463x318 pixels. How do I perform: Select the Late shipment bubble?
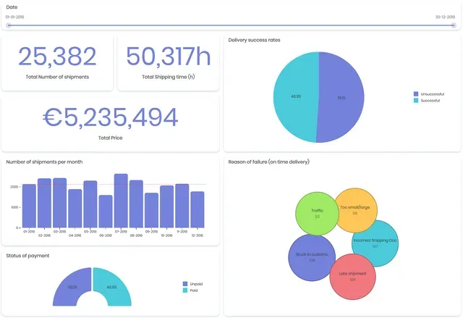coord(352,277)
